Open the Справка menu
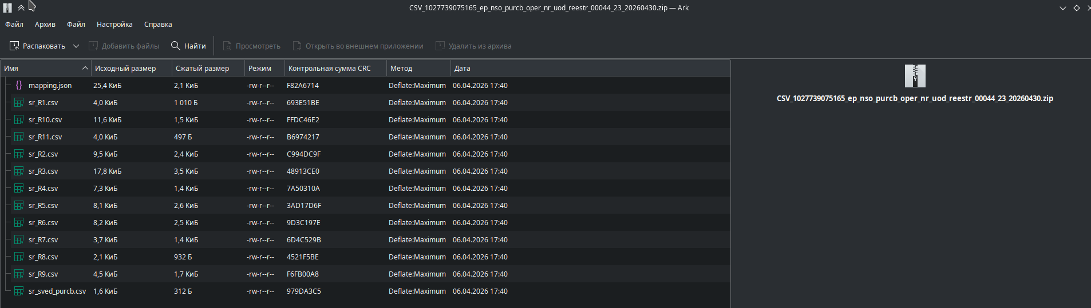 click(158, 25)
